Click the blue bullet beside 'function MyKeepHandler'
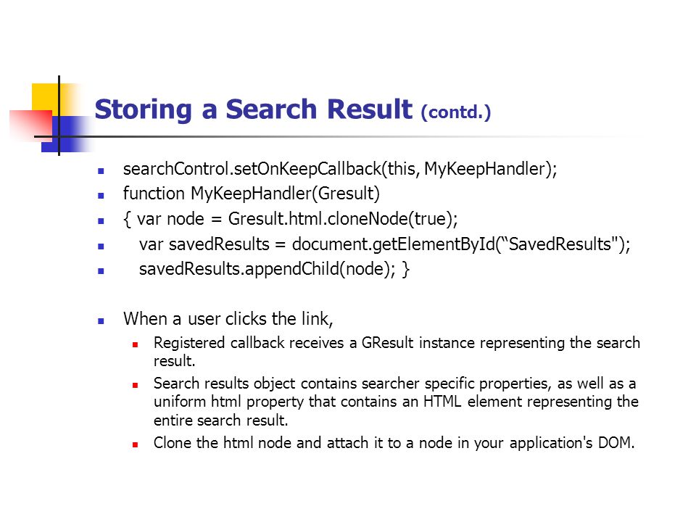This screenshot has width=696, height=522. [x=101, y=195]
